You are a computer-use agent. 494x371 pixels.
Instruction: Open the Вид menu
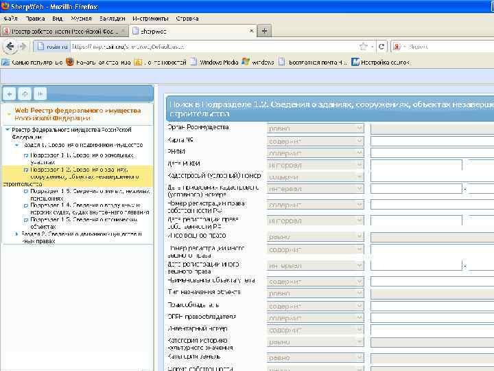tap(58, 19)
